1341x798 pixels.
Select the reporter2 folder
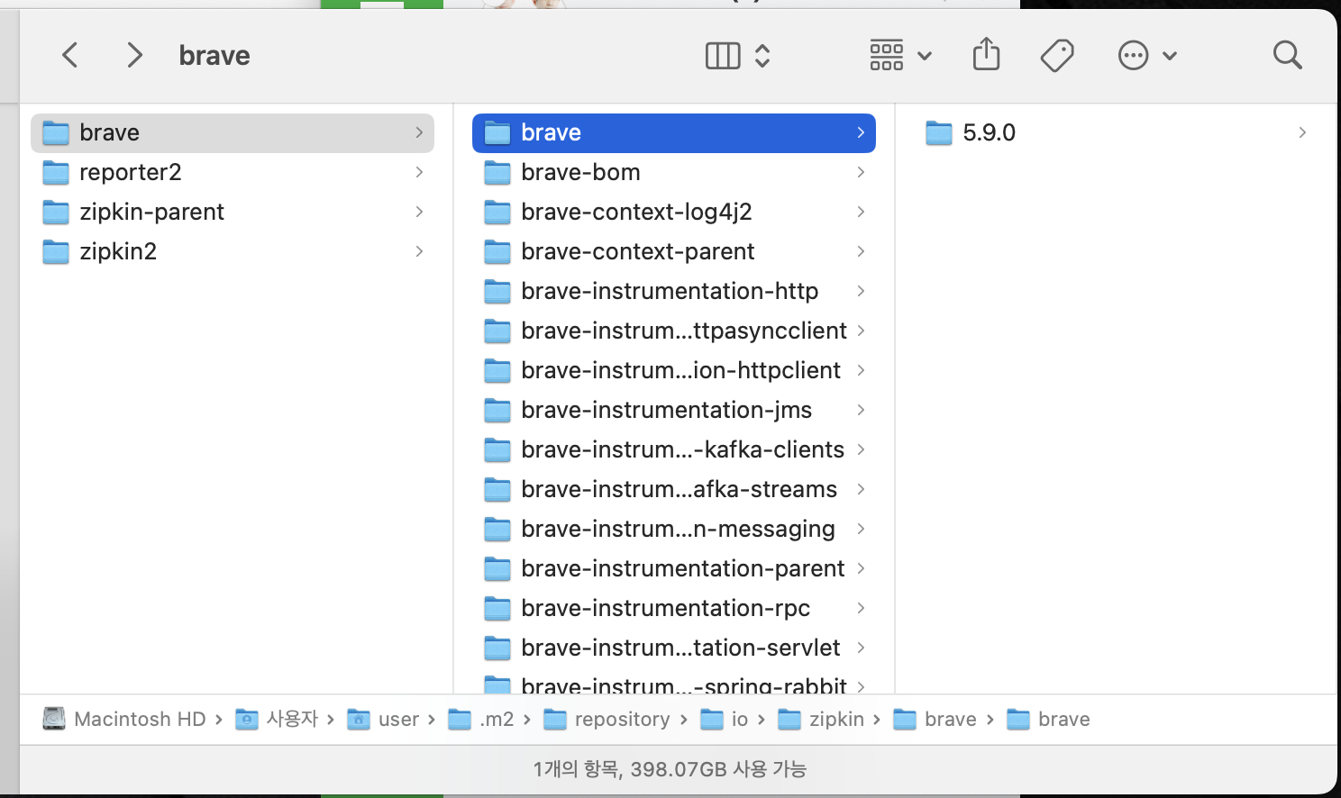coord(233,172)
